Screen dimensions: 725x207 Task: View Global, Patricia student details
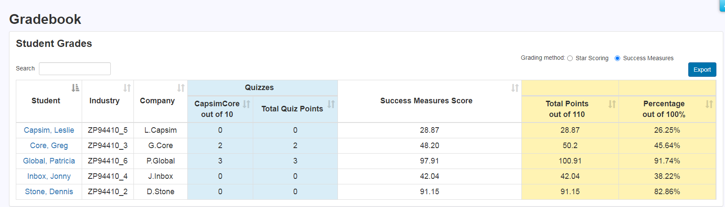[49, 161]
